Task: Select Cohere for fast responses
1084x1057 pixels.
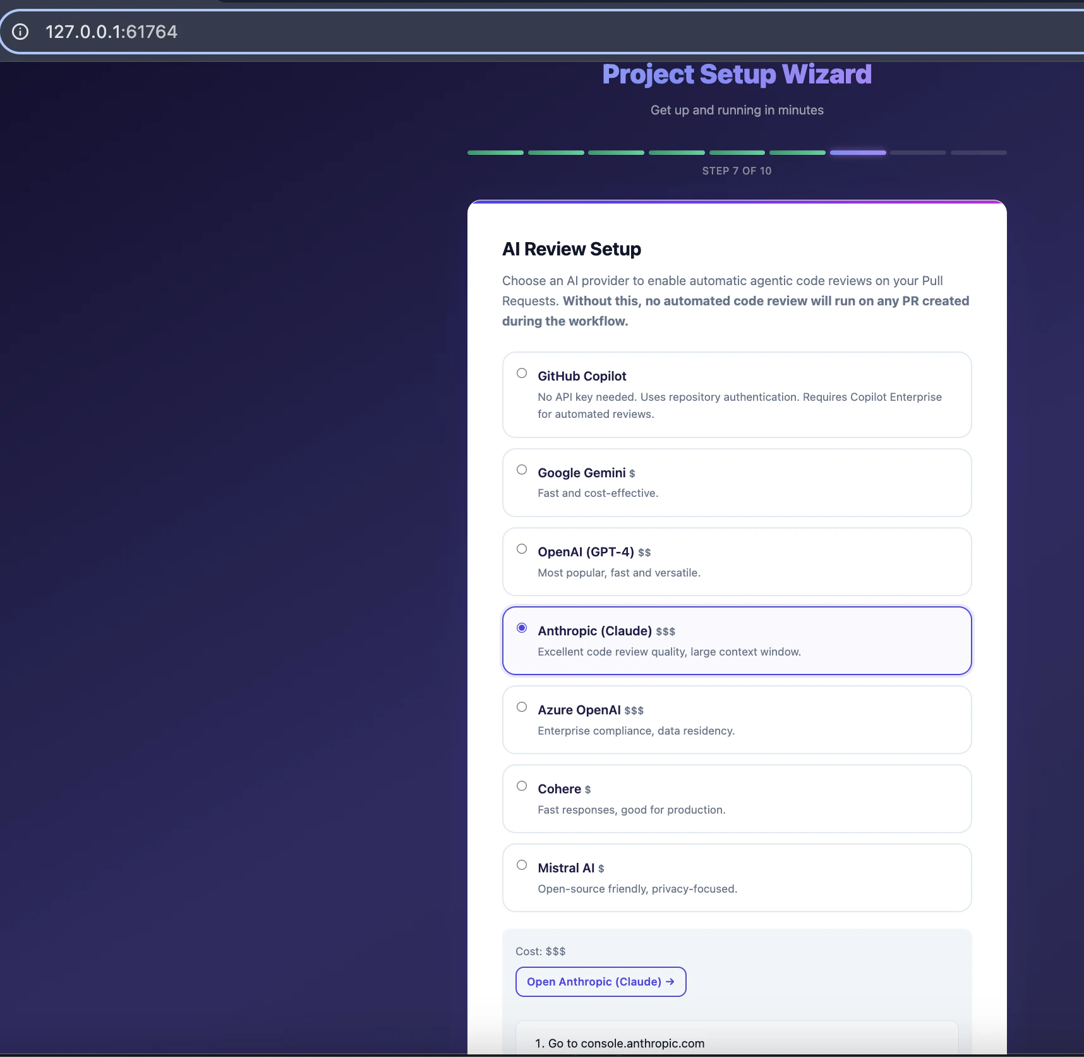Action: click(x=522, y=785)
